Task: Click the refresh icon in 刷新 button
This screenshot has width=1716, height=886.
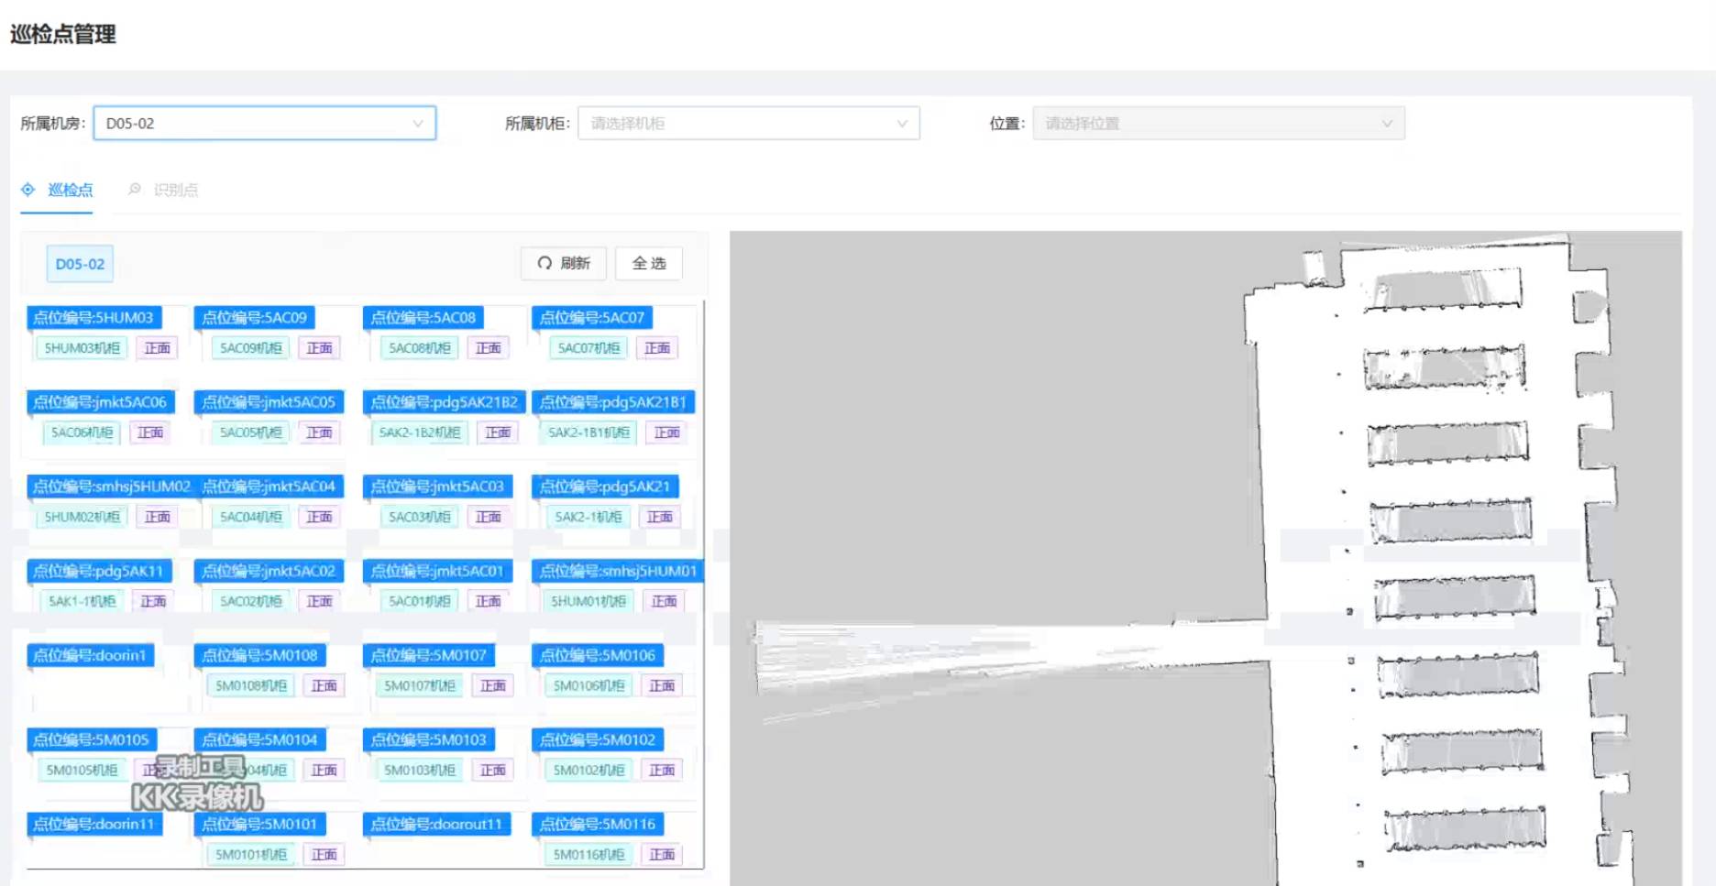Action: (x=544, y=263)
